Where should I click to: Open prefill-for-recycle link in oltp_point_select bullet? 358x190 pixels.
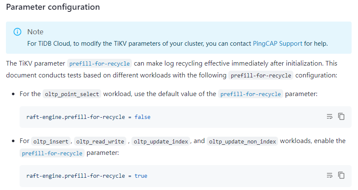[251, 94]
